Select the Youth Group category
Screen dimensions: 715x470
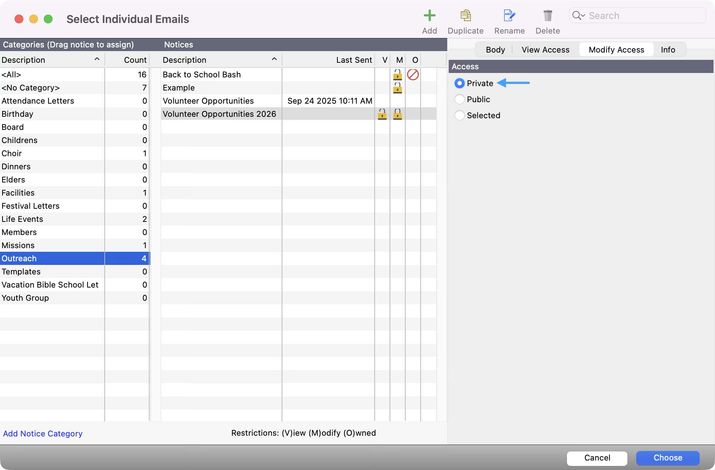pyautogui.click(x=74, y=298)
